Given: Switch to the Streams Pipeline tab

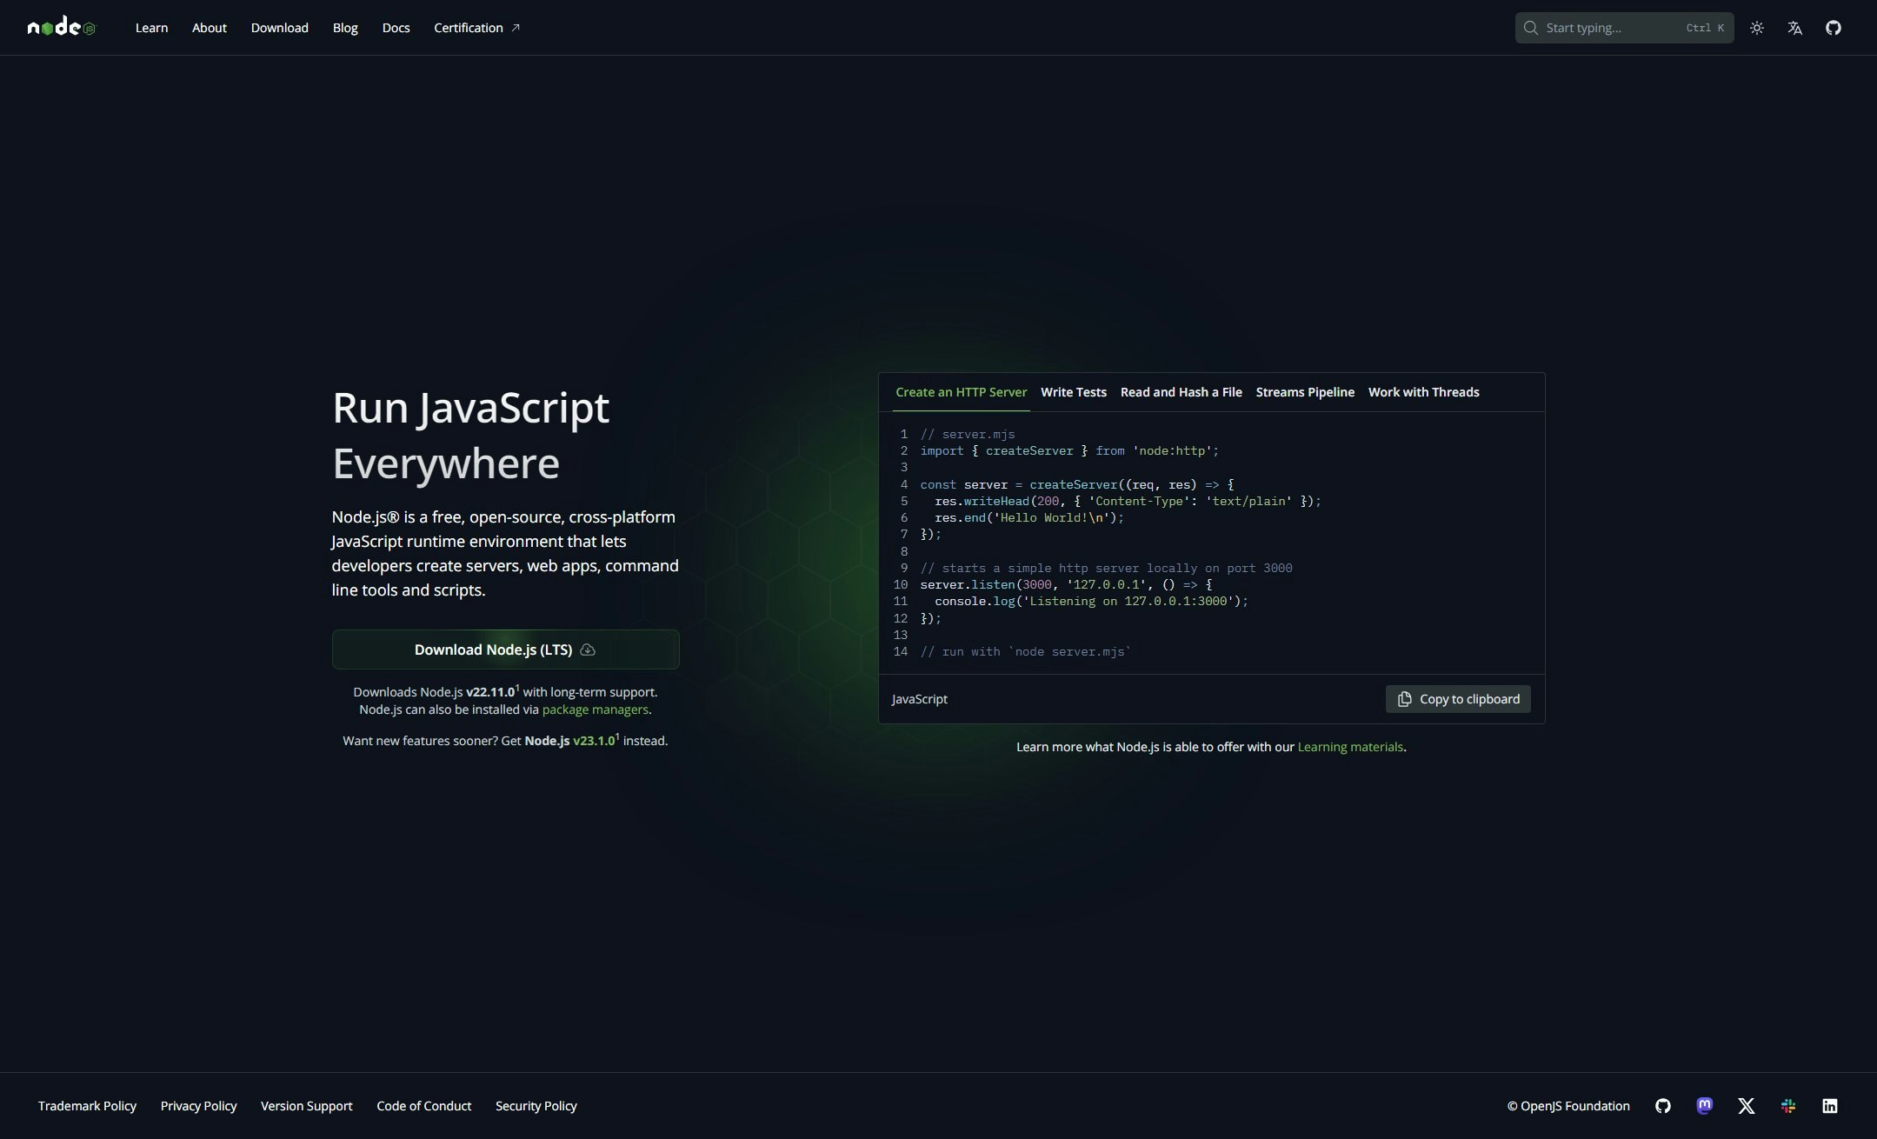Looking at the screenshot, I should click(x=1305, y=392).
